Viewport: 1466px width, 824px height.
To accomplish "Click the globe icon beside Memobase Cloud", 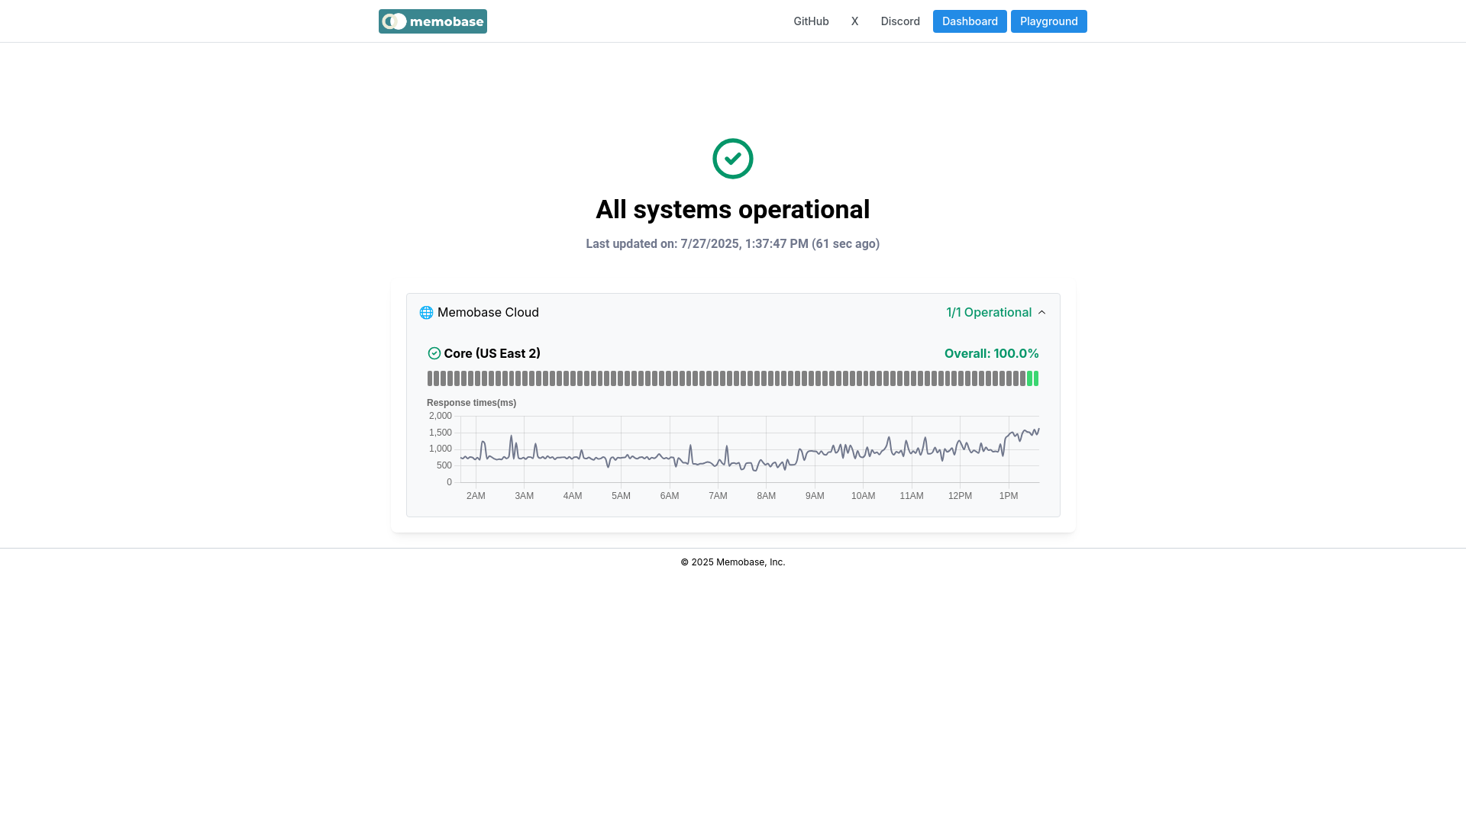I will (x=426, y=313).
